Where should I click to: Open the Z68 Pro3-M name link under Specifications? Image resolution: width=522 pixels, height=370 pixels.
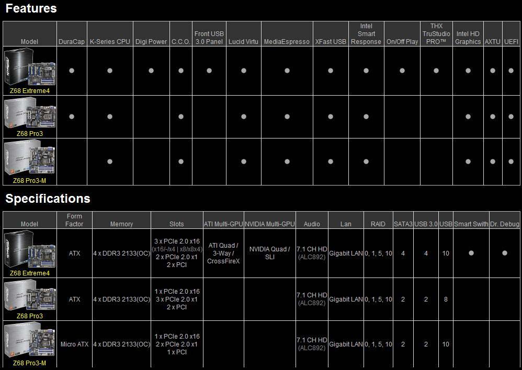29,363
